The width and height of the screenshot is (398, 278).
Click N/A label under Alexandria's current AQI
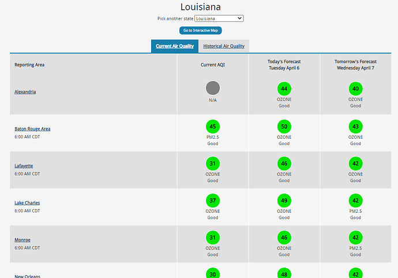(213, 100)
